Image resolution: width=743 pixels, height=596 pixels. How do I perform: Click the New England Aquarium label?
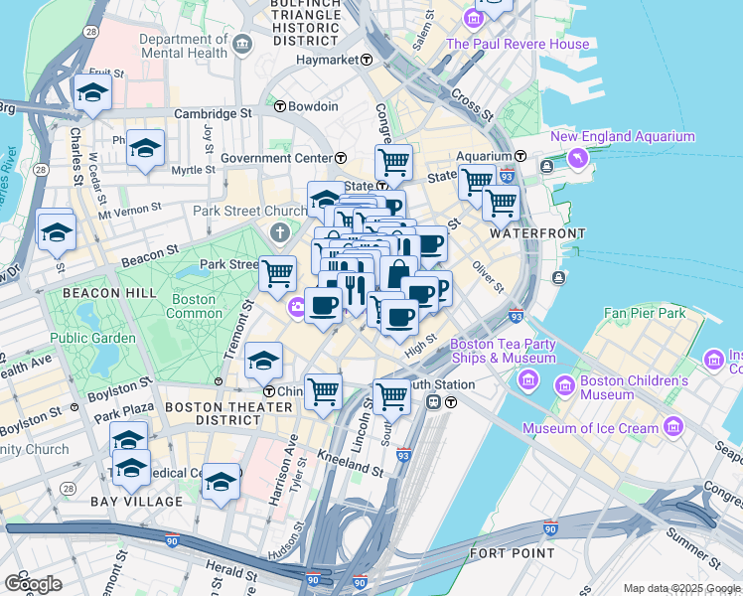623,136
